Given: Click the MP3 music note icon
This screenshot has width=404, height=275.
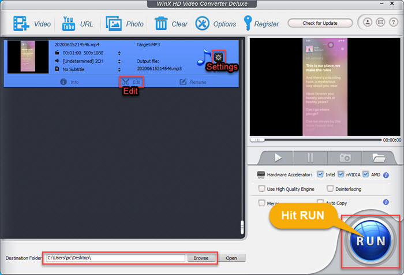Looking at the screenshot, I should pyautogui.click(x=204, y=57).
